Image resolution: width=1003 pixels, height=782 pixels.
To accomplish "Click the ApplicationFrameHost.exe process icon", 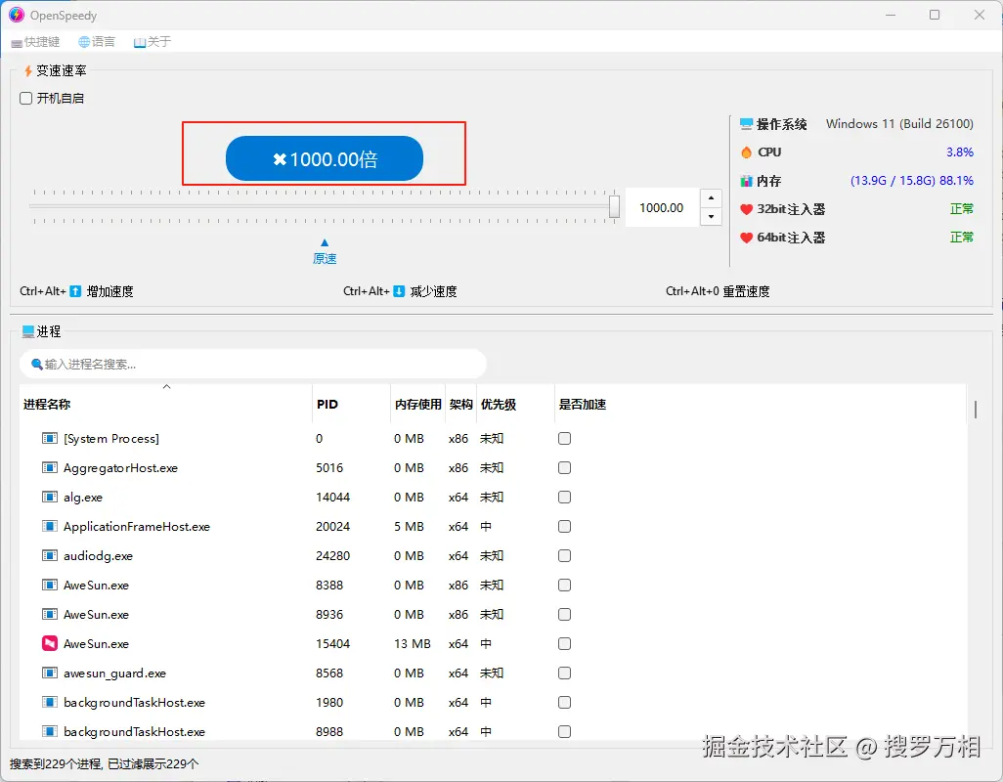I will 49,526.
